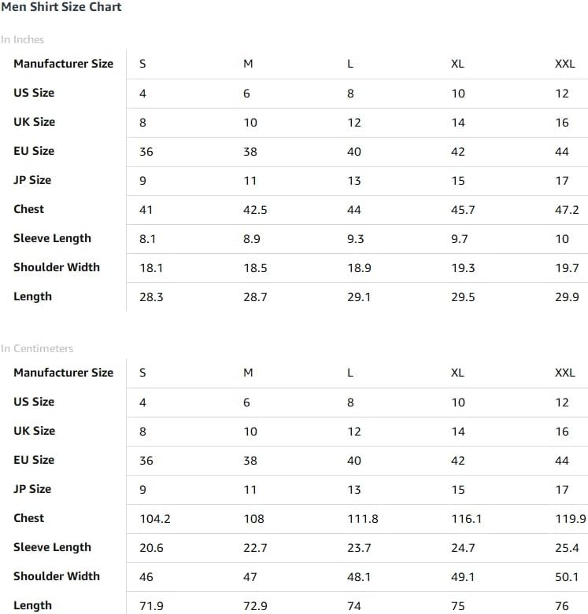Select Sleeve Length value 22.7 in centimeters
Screen dimensions: 588x614
point(255,548)
